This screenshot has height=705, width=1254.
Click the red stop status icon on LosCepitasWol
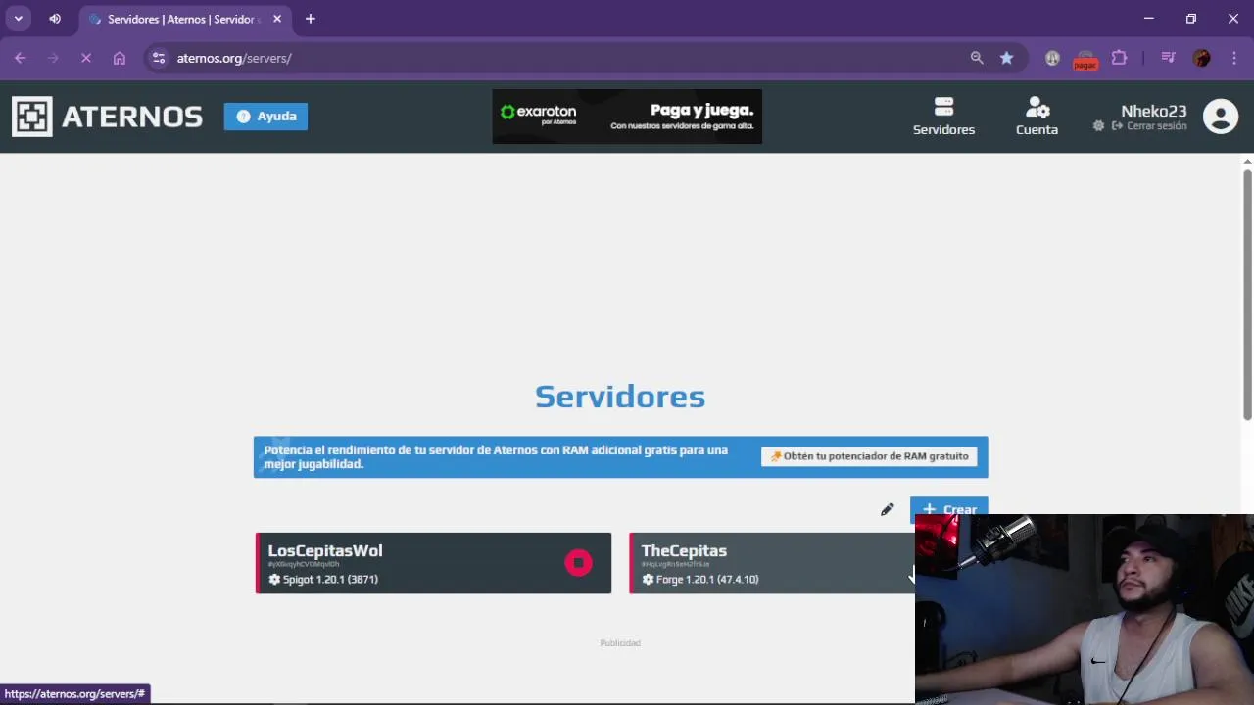tap(578, 563)
